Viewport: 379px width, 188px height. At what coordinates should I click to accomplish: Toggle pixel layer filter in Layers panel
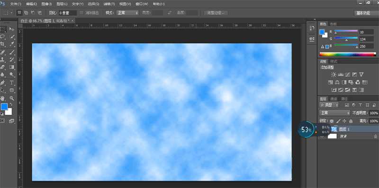tap(347, 105)
